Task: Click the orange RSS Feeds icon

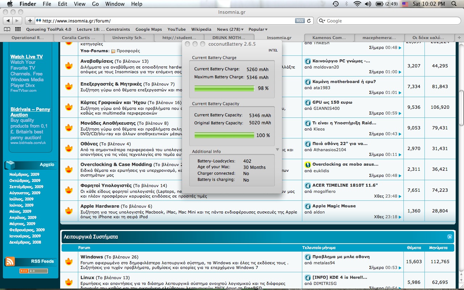Action: pos(10,261)
